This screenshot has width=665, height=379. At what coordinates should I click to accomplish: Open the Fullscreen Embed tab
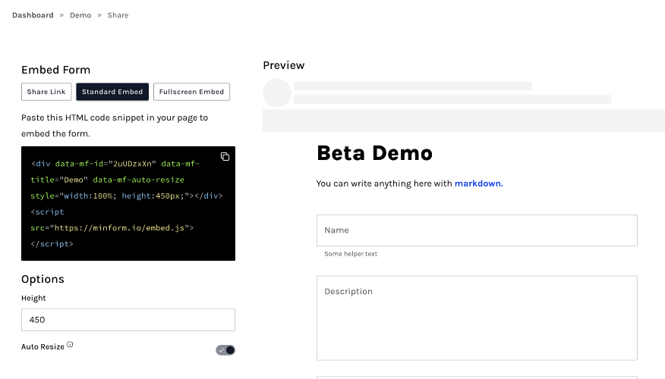click(192, 92)
